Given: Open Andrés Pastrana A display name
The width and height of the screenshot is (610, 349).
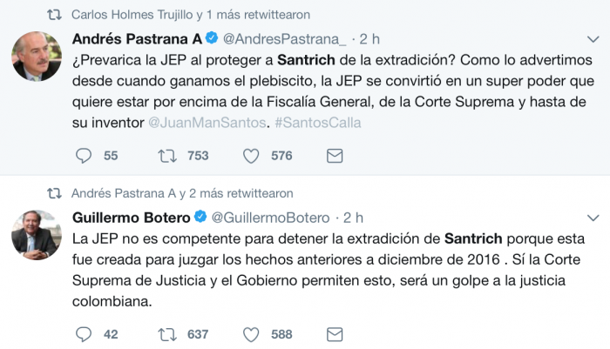Looking at the screenshot, I should (x=135, y=39).
